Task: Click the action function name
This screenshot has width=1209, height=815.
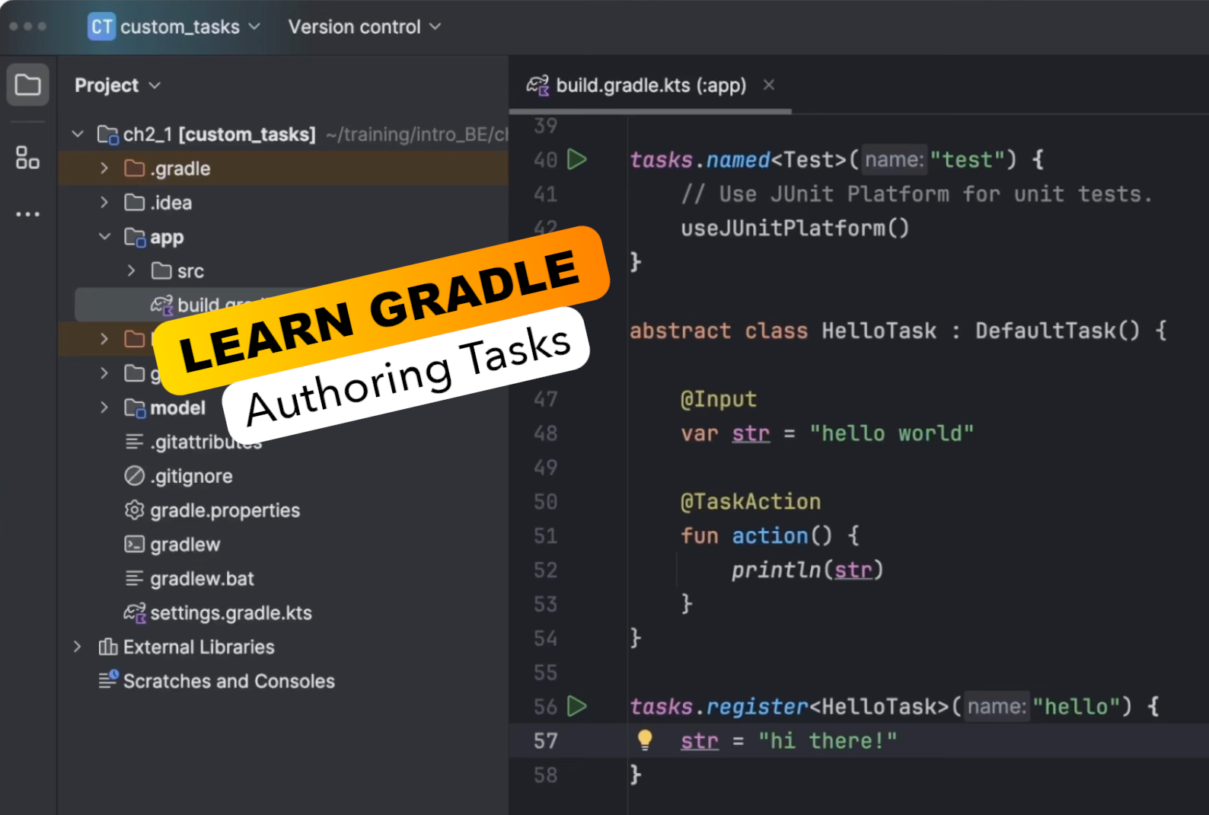Action: pos(770,536)
